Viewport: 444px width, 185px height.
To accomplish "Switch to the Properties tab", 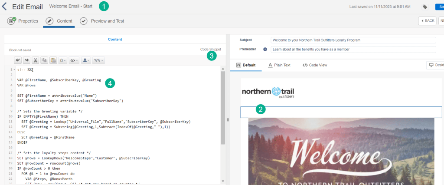I will tap(23, 21).
